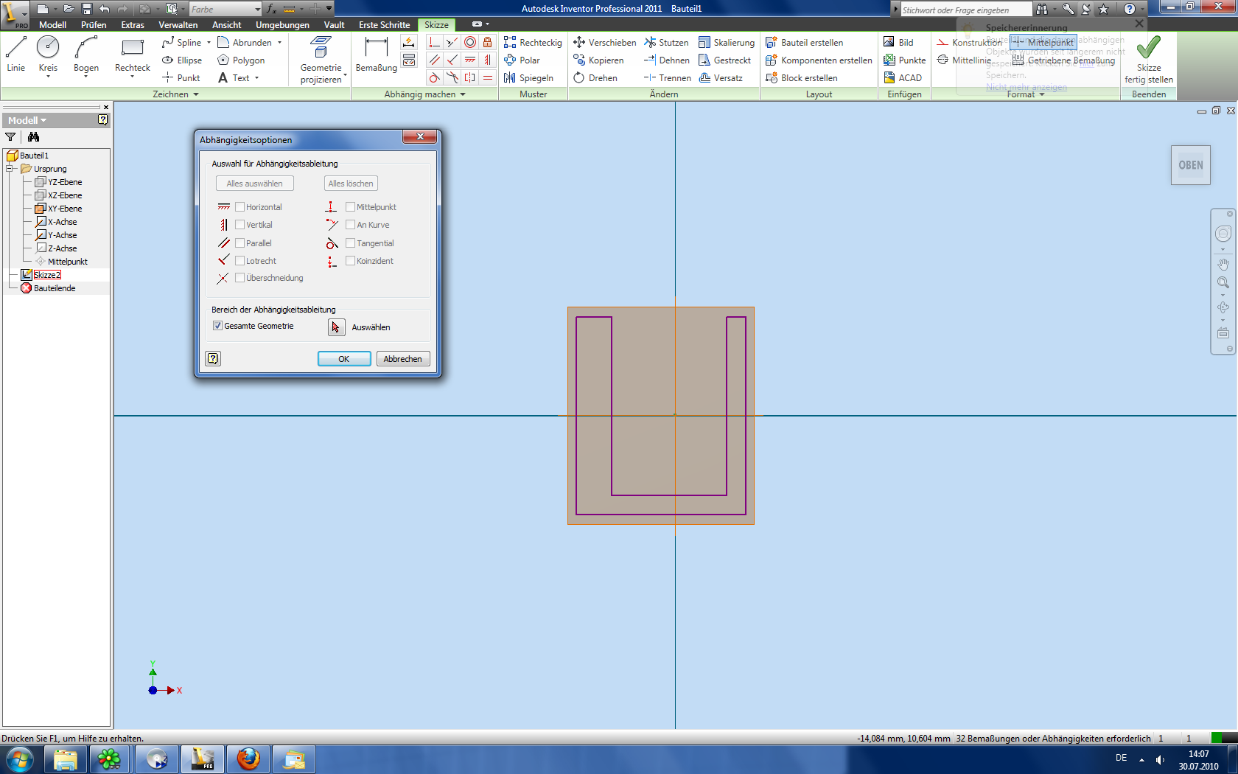1238x774 pixels.
Task: Pick the Punkt point tool
Action: (x=181, y=78)
